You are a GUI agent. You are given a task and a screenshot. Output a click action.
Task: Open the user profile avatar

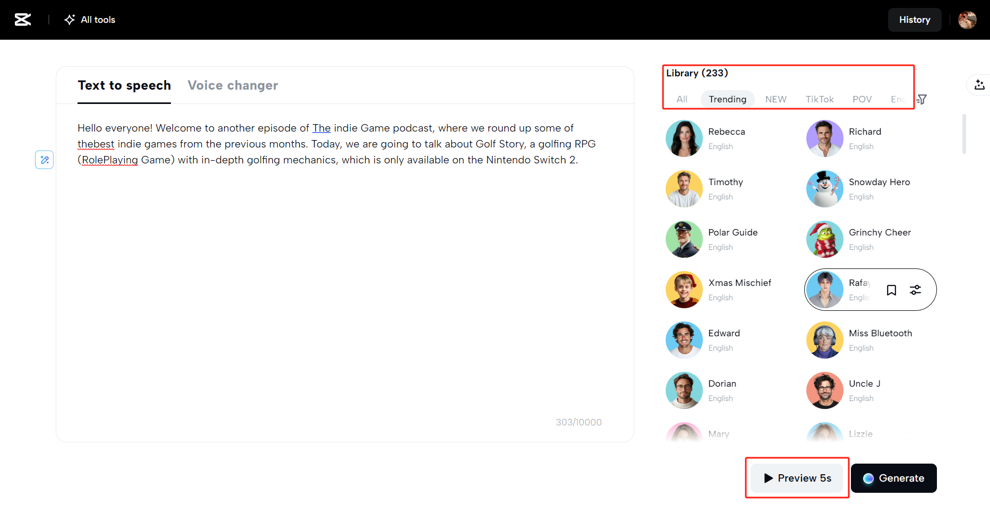967,20
